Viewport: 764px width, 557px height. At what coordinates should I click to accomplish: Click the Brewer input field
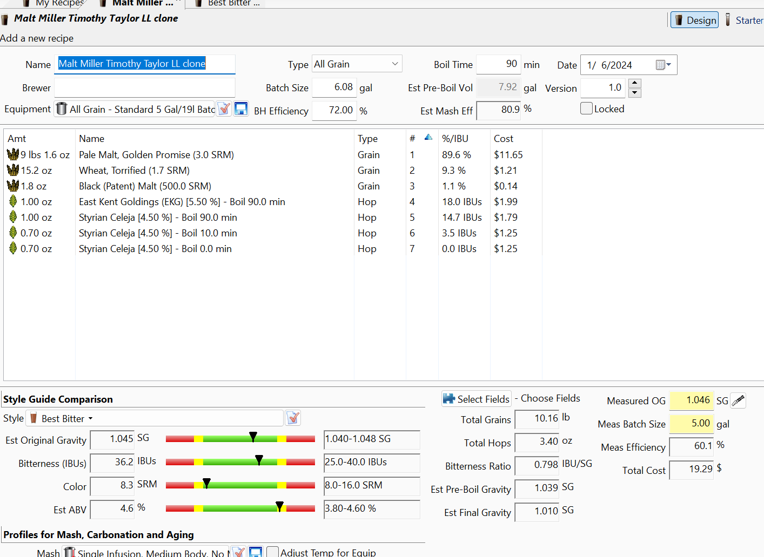pos(145,87)
